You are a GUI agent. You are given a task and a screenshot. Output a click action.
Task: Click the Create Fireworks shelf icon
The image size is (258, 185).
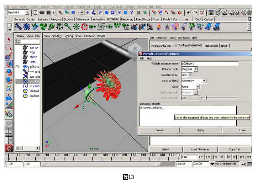175,27
